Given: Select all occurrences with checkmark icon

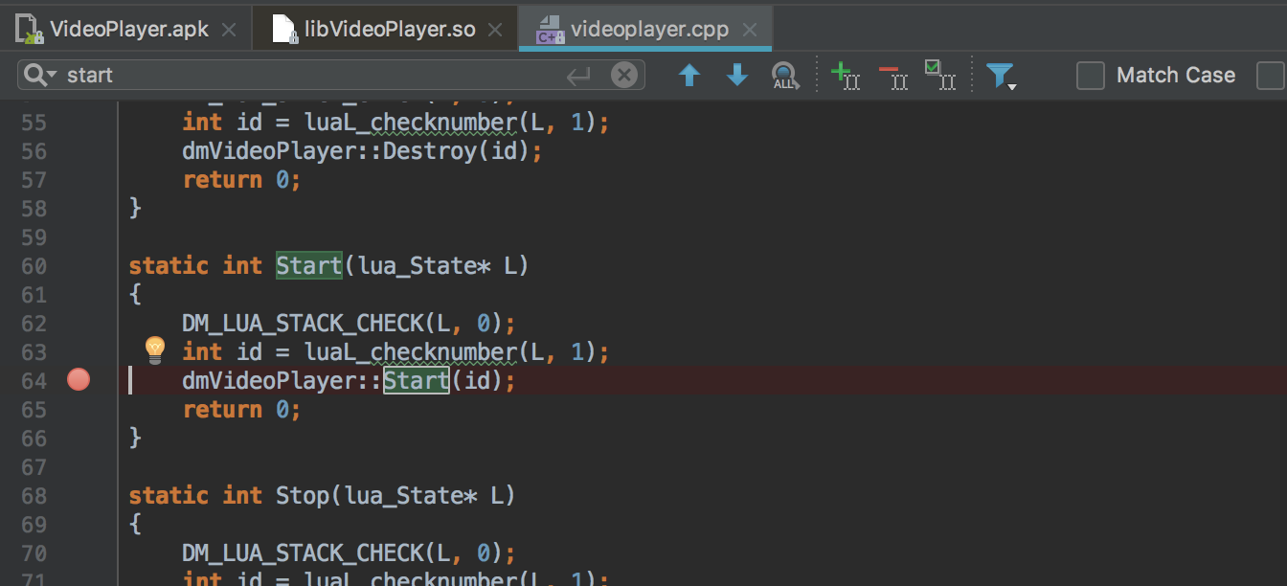Looking at the screenshot, I should 939,75.
